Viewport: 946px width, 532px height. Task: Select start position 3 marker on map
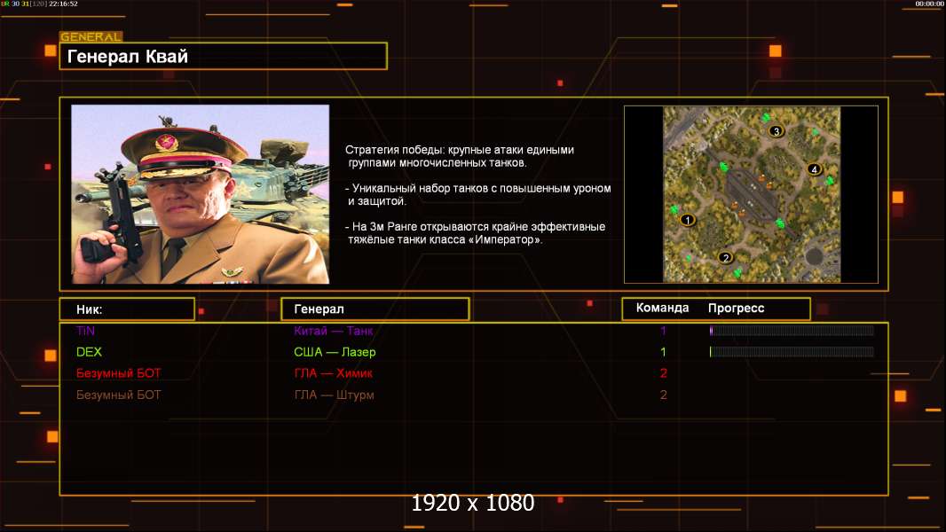(x=776, y=131)
